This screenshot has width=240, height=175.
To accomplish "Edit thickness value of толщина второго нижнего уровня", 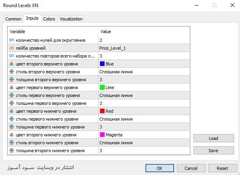I will click(x=144, y=151).
